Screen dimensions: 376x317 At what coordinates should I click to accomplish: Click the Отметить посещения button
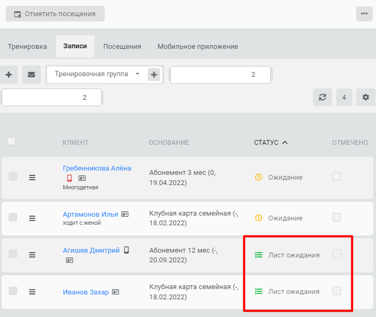(55, 14)
